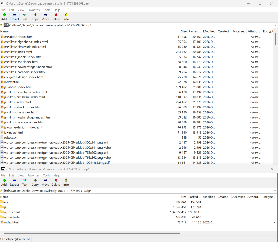Open Favorites menu in top window

pyautogui.click(x=33, y=10)
